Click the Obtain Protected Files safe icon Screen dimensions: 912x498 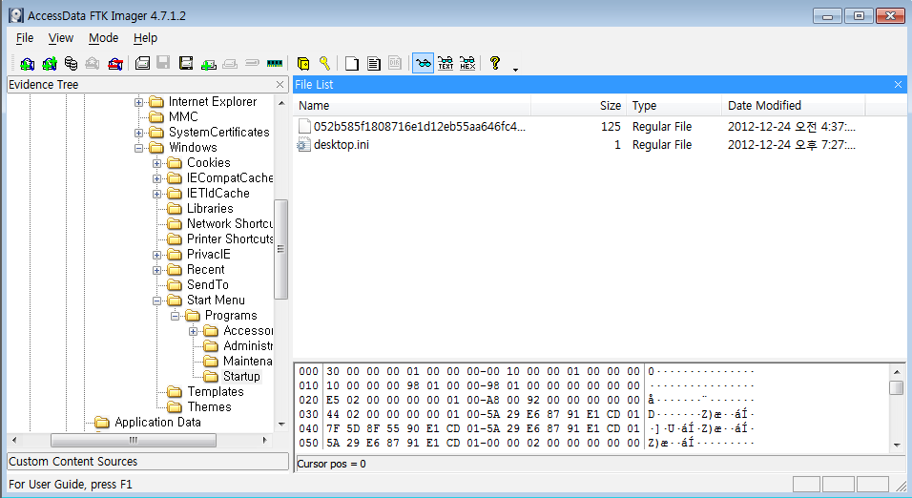(x=303, y=63)
